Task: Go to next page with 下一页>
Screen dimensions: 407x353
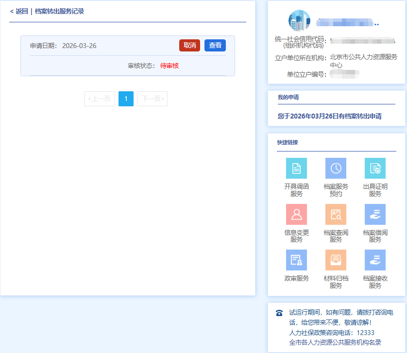Action: point(152,99)
